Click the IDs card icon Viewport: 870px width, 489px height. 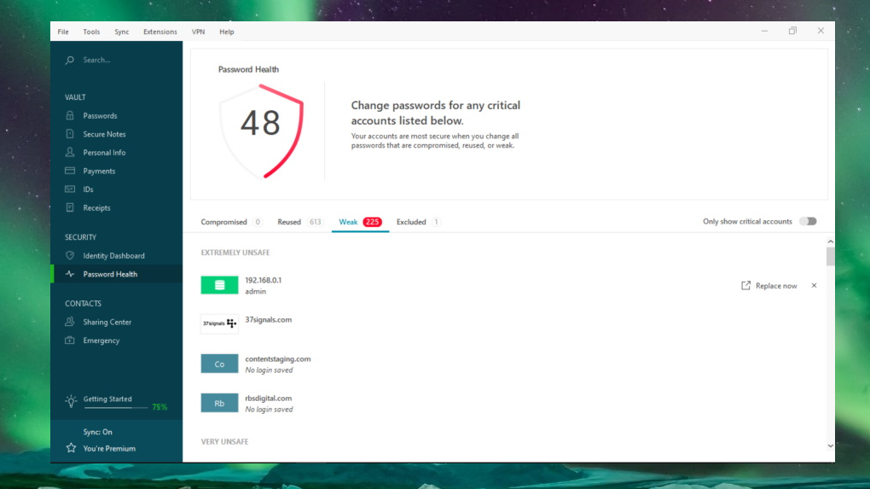tap(70, 189)
